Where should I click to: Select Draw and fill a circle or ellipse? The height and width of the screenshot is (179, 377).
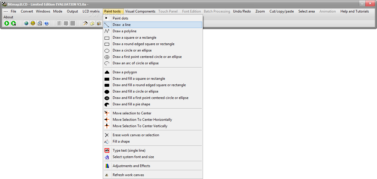(153, 91)
